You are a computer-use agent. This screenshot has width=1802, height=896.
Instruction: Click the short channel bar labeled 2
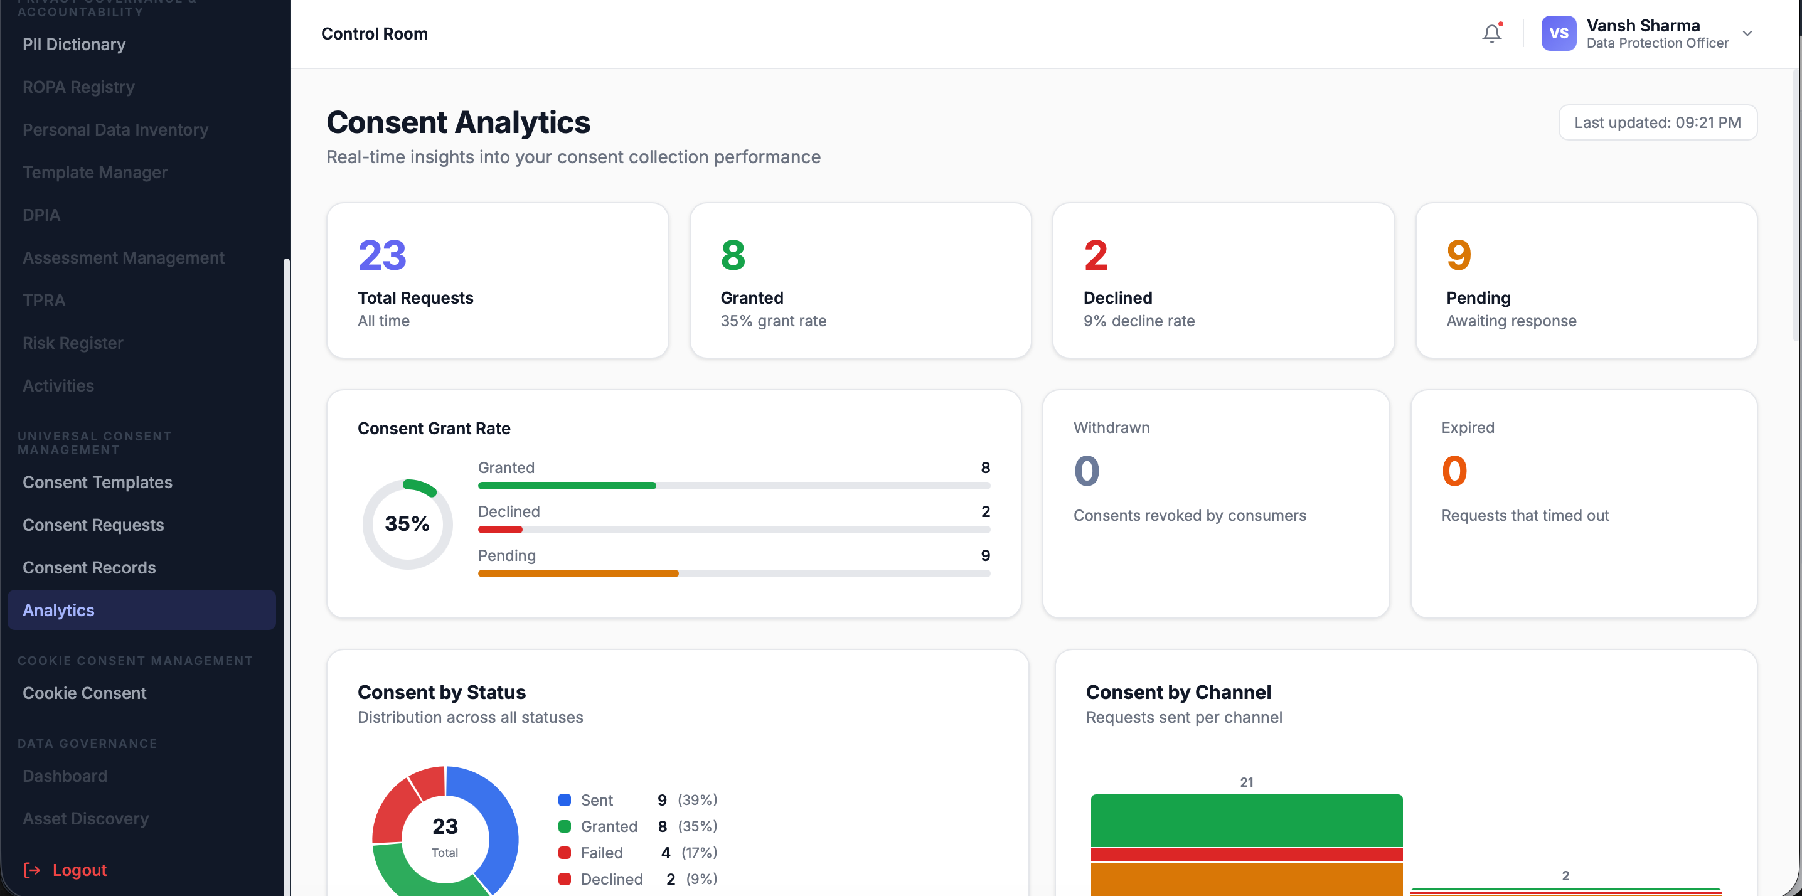(x=1565, y=892)
